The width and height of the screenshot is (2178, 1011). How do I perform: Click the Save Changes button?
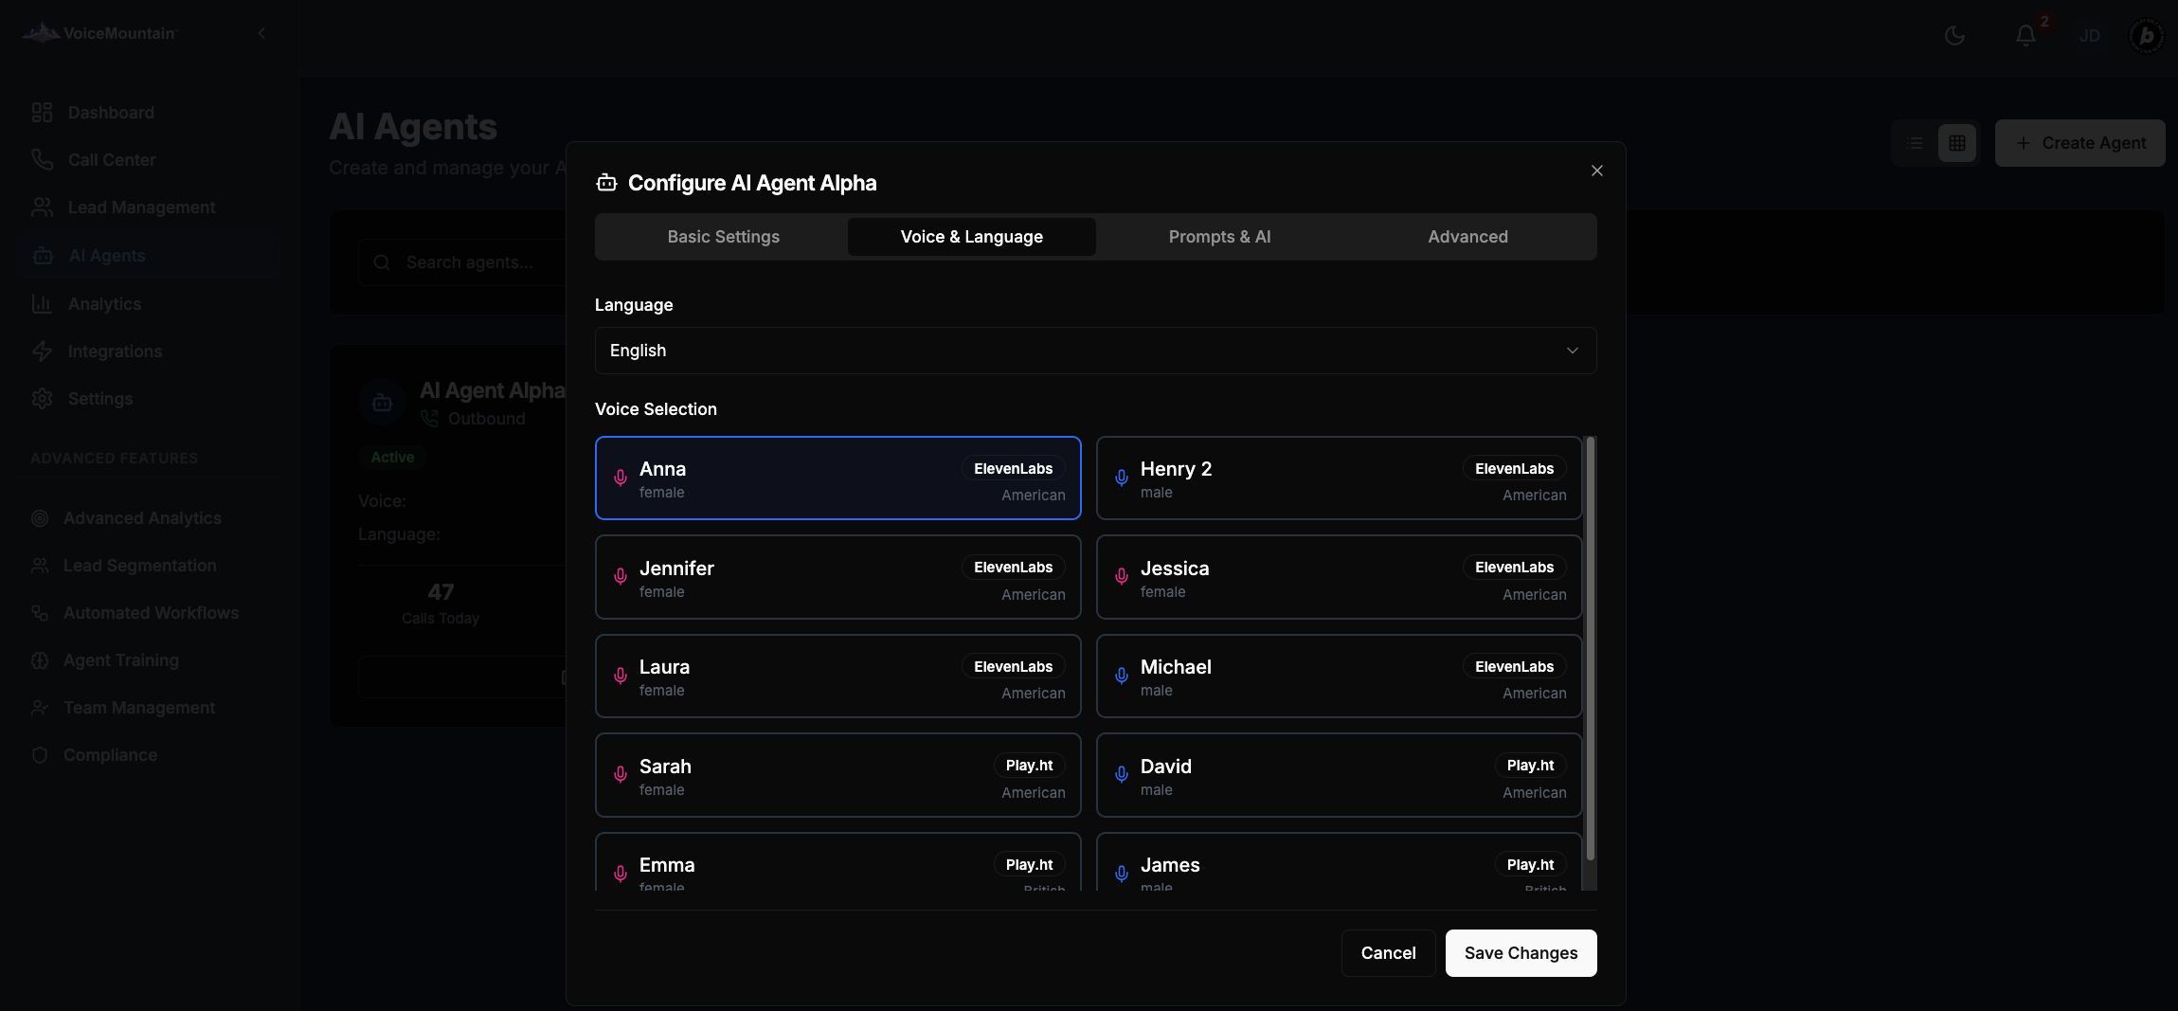pos(1521,953)
